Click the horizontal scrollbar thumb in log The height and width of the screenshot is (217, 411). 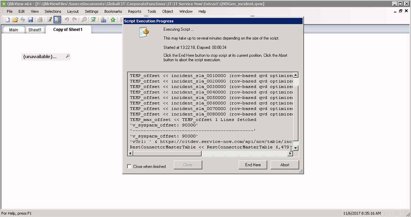tap(167, 153)
